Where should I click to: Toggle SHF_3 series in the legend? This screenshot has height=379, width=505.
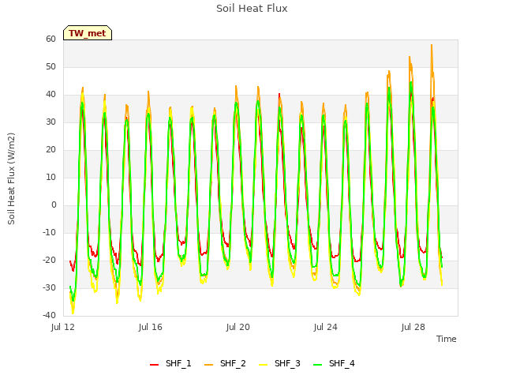pyautogui.click(x=279, y=363)
